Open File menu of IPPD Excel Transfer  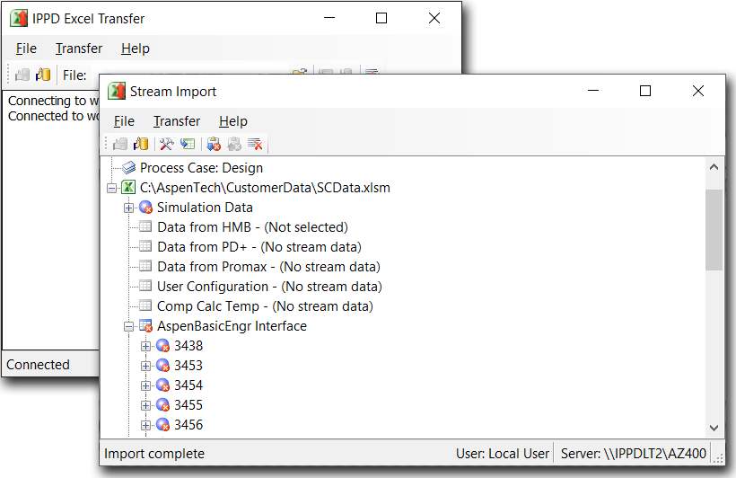pyautogui.click(x=26, y=49)
